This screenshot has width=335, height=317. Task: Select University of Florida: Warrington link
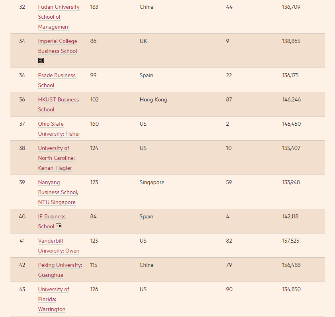click(53, 299)
